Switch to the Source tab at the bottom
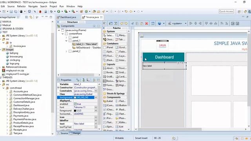This screenshot has width=251, height=141. pyautogui.click(x=63, y=133)
